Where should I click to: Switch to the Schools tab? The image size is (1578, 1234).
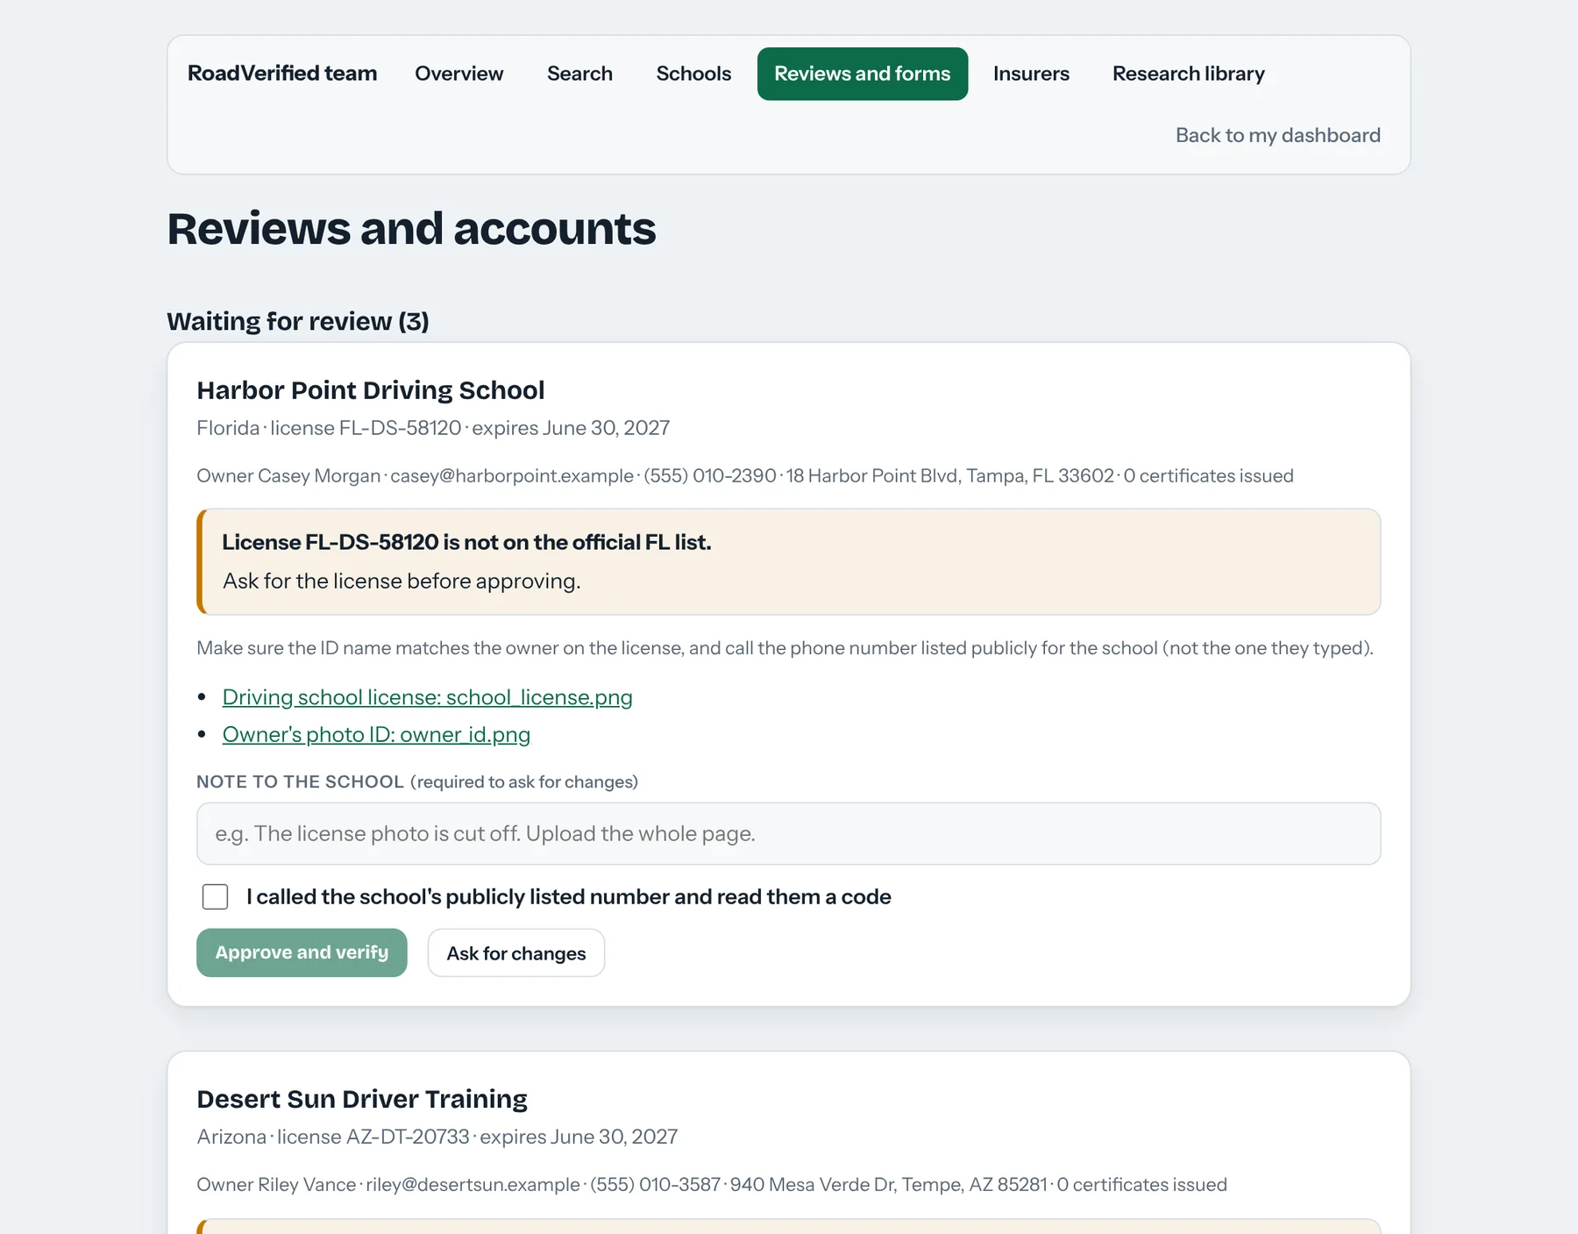[693, 74]
